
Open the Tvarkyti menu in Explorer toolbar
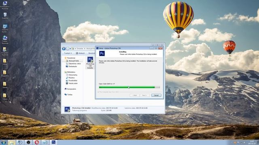click(68, 53)
